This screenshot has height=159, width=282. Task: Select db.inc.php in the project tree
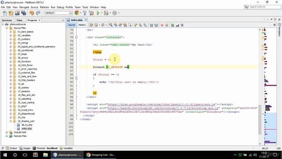tap(27, 125)
